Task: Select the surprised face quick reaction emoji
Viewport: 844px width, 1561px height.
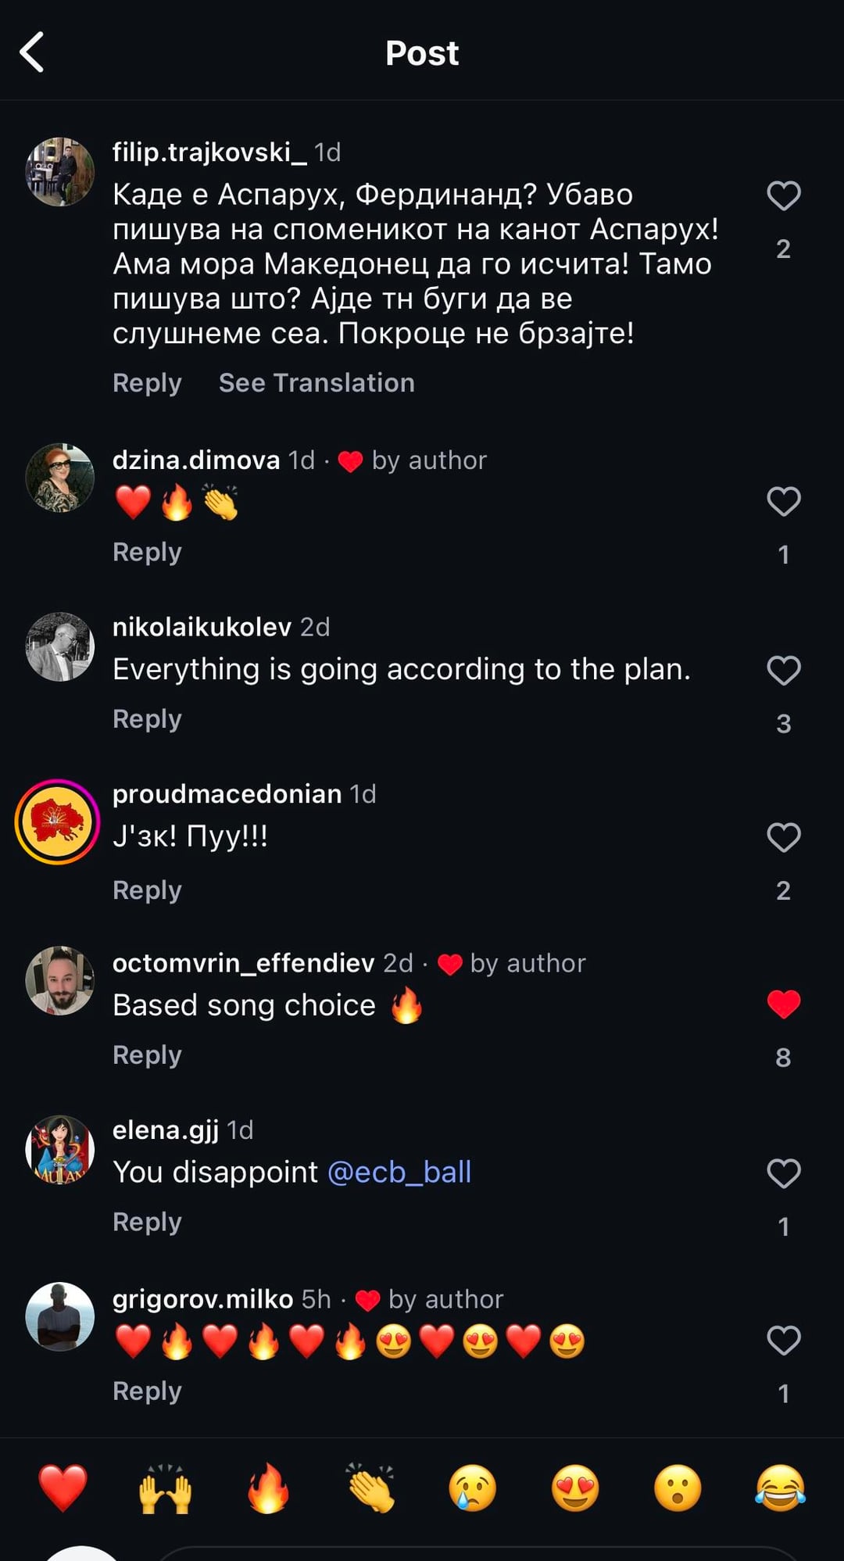Action: pyautogui.click(x=678, y=1488)
